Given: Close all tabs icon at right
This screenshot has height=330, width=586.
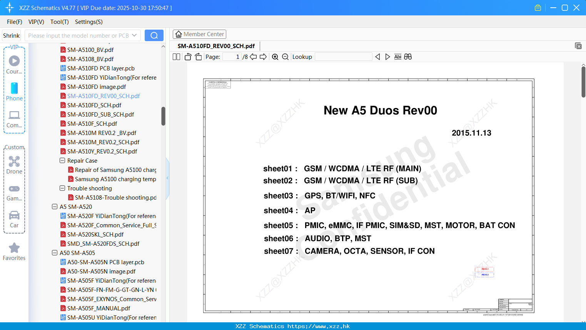Looking at the screenshot, I should point(578,46).
